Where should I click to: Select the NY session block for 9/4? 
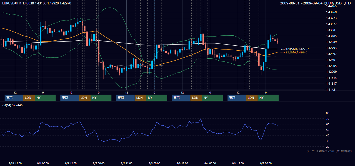click(268, 98)
